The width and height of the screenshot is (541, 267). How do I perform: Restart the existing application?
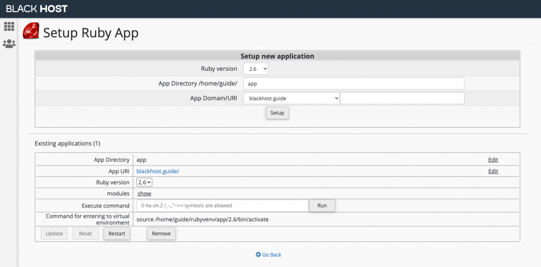pyautogui.click(x=116, y=233)
